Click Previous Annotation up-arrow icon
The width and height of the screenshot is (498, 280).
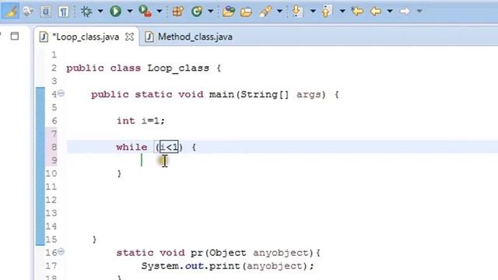pos(327,12)
